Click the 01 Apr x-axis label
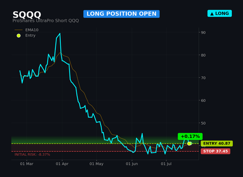 point(62,164)
